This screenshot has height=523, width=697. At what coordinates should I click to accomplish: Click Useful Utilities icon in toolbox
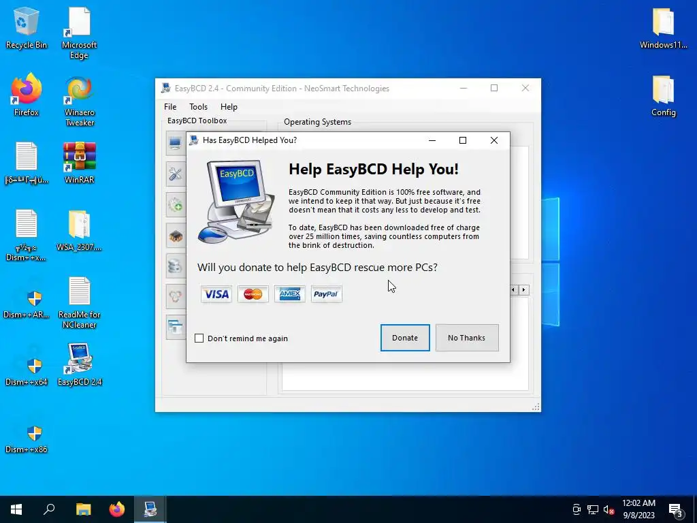coord(176,328)
